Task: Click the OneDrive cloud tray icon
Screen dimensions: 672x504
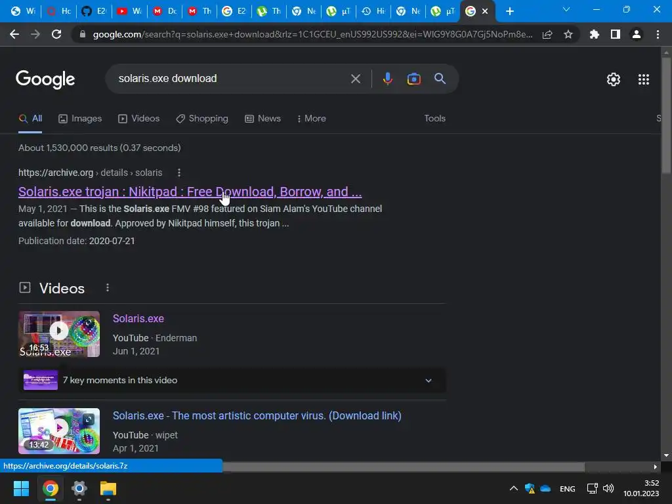Action: coord(545,488)
